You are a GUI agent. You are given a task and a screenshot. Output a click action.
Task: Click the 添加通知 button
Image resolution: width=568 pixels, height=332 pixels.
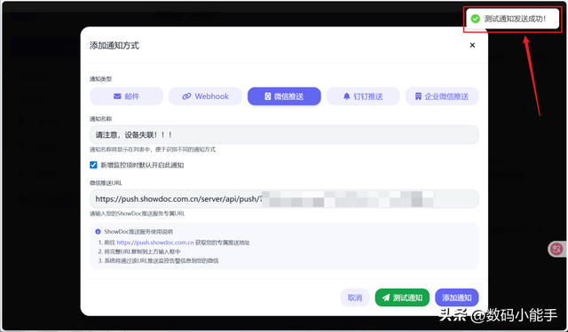point(457,297)
